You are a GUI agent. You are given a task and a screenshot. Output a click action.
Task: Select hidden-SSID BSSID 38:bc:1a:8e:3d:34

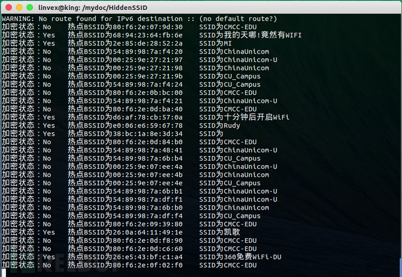147,134
